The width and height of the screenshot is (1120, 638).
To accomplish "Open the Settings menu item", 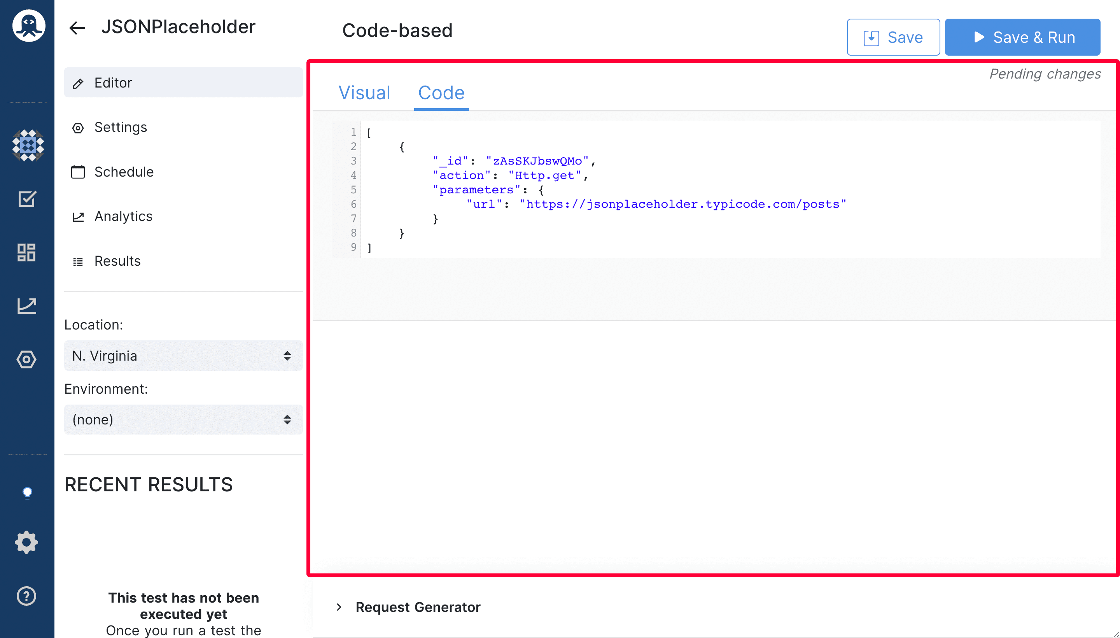I will [183, 127].
